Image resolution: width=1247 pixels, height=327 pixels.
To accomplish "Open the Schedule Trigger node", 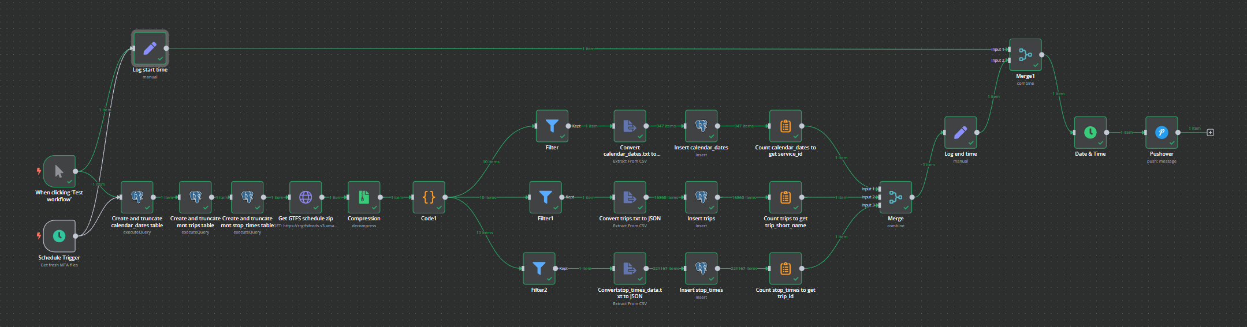I will (59, 236).
